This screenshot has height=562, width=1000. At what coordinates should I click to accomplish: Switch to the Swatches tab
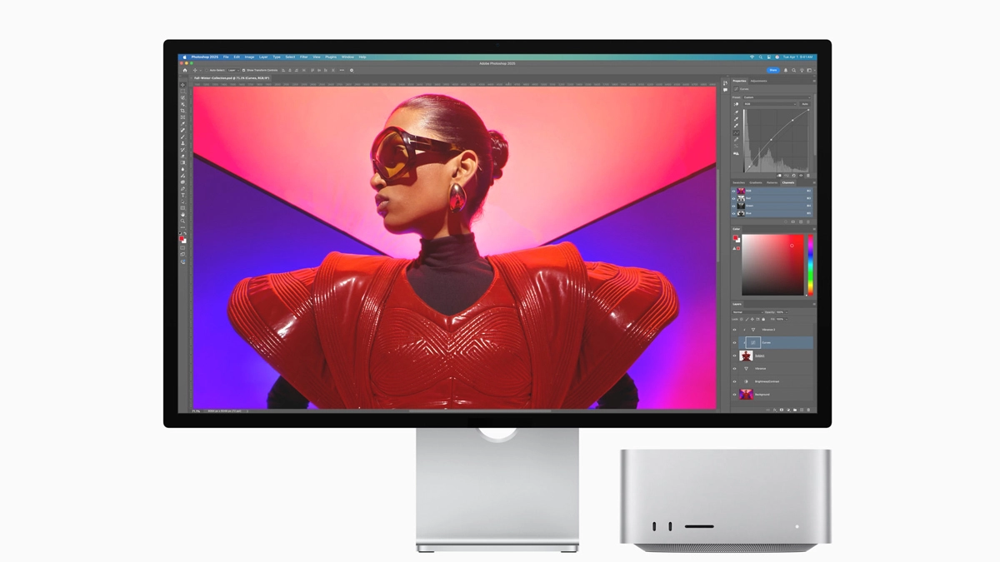coord(738,182)
